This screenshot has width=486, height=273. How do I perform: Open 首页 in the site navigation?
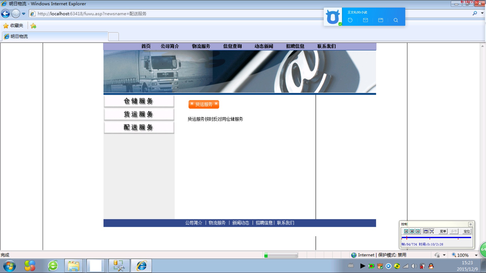click(146, 46)
